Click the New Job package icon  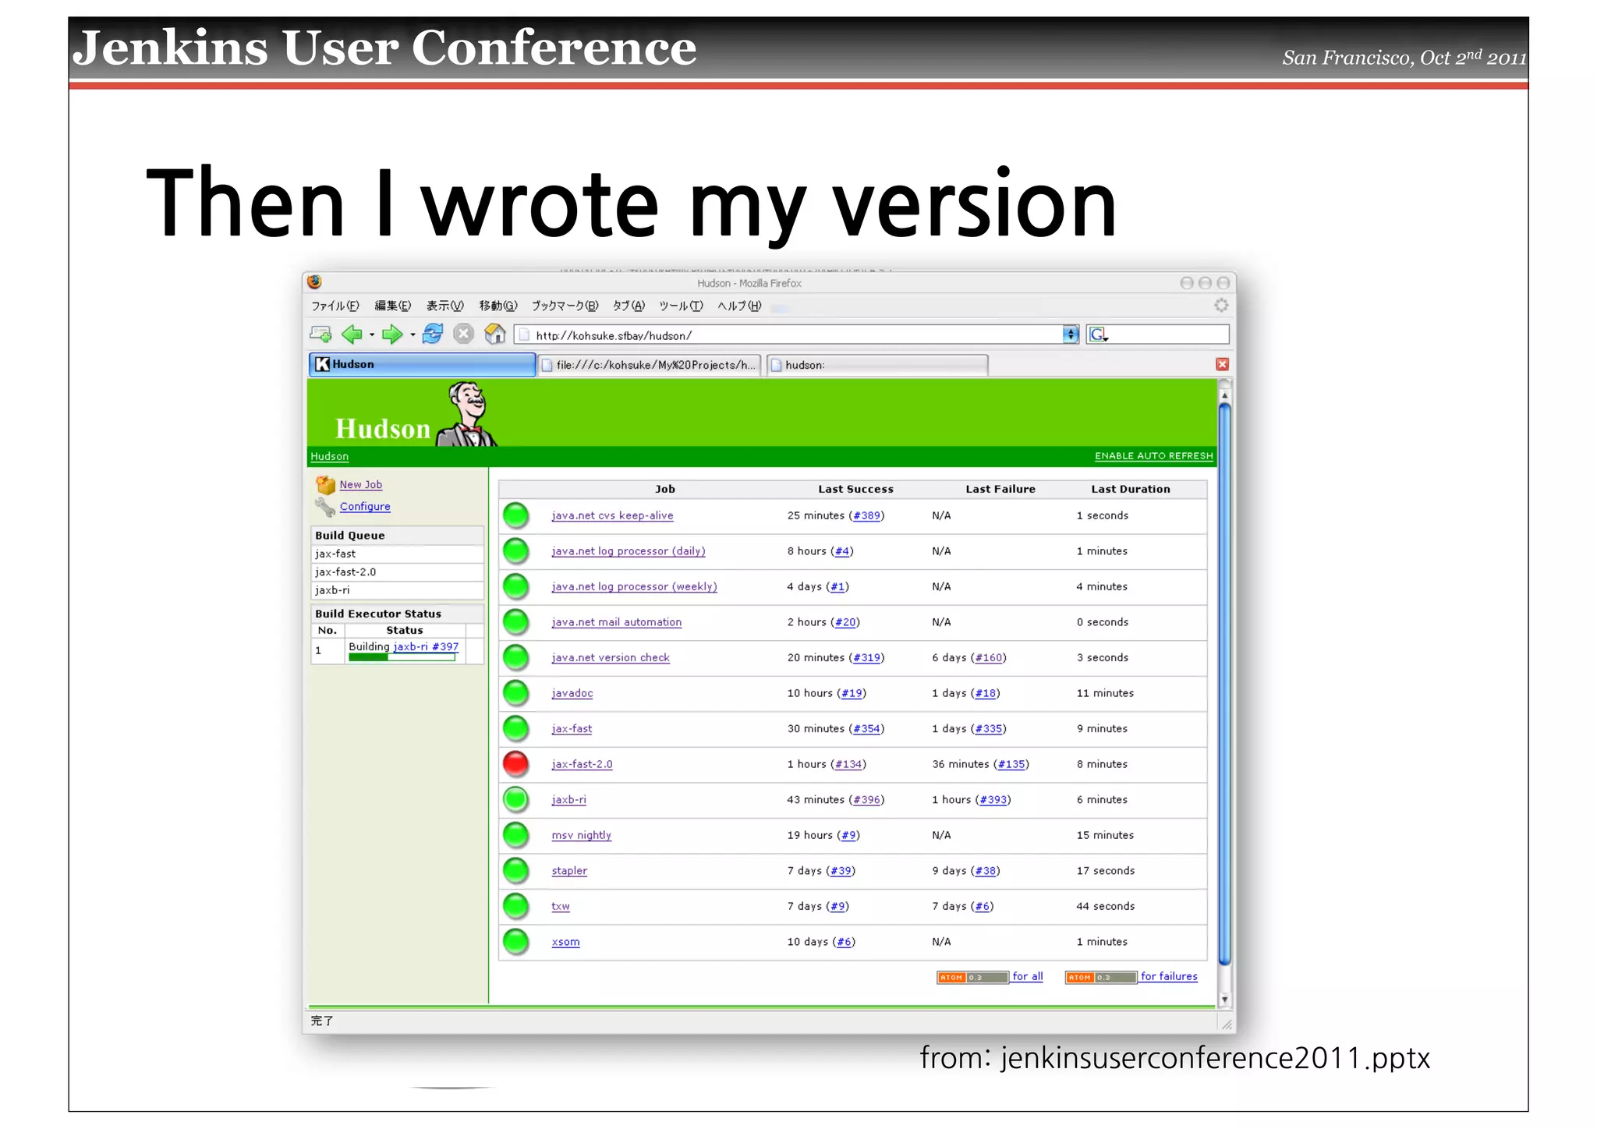325,484
